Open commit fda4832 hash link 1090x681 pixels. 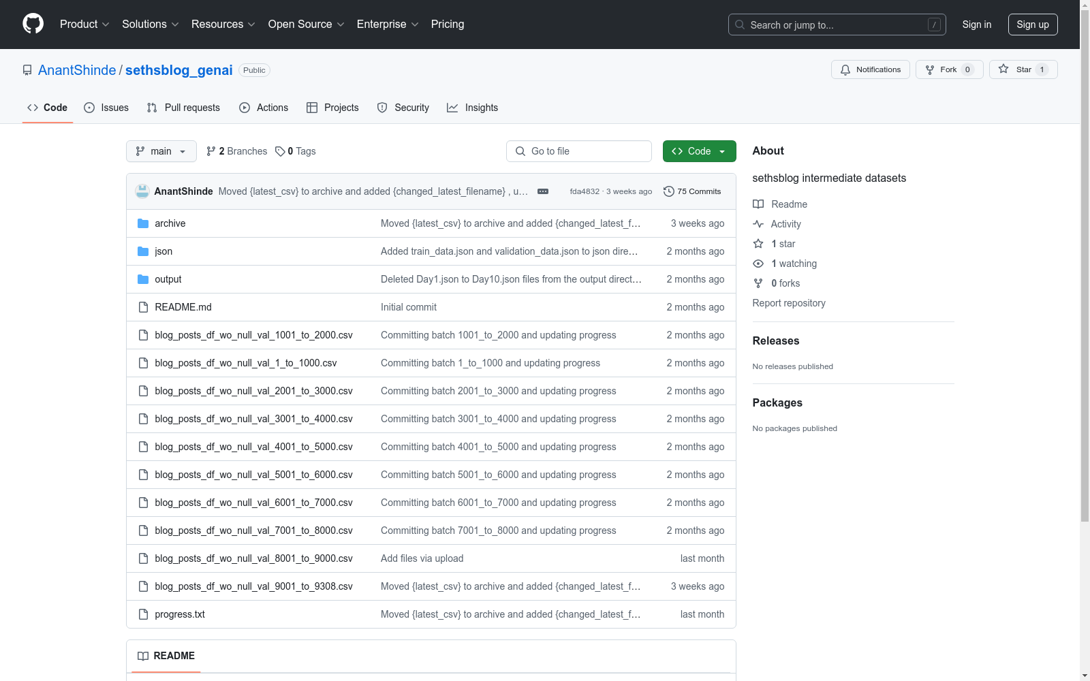[x=585, y=191]
